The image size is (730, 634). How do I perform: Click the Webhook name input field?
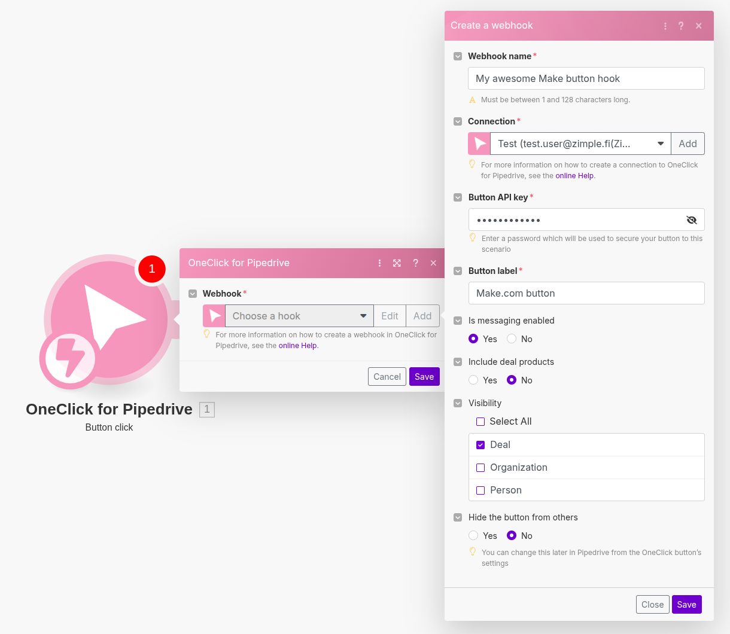click(586, 78)
